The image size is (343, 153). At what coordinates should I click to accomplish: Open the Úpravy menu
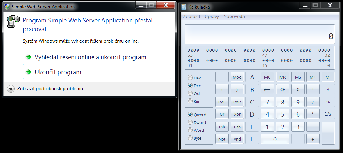212,17
